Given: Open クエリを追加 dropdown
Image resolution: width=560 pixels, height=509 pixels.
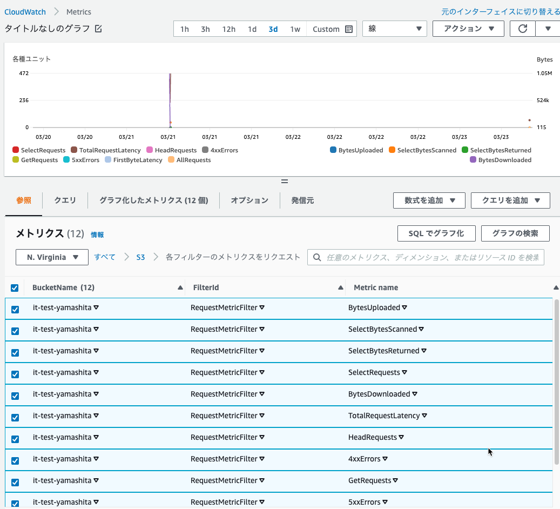Looking at the screenshot, I should coord(510,200).
